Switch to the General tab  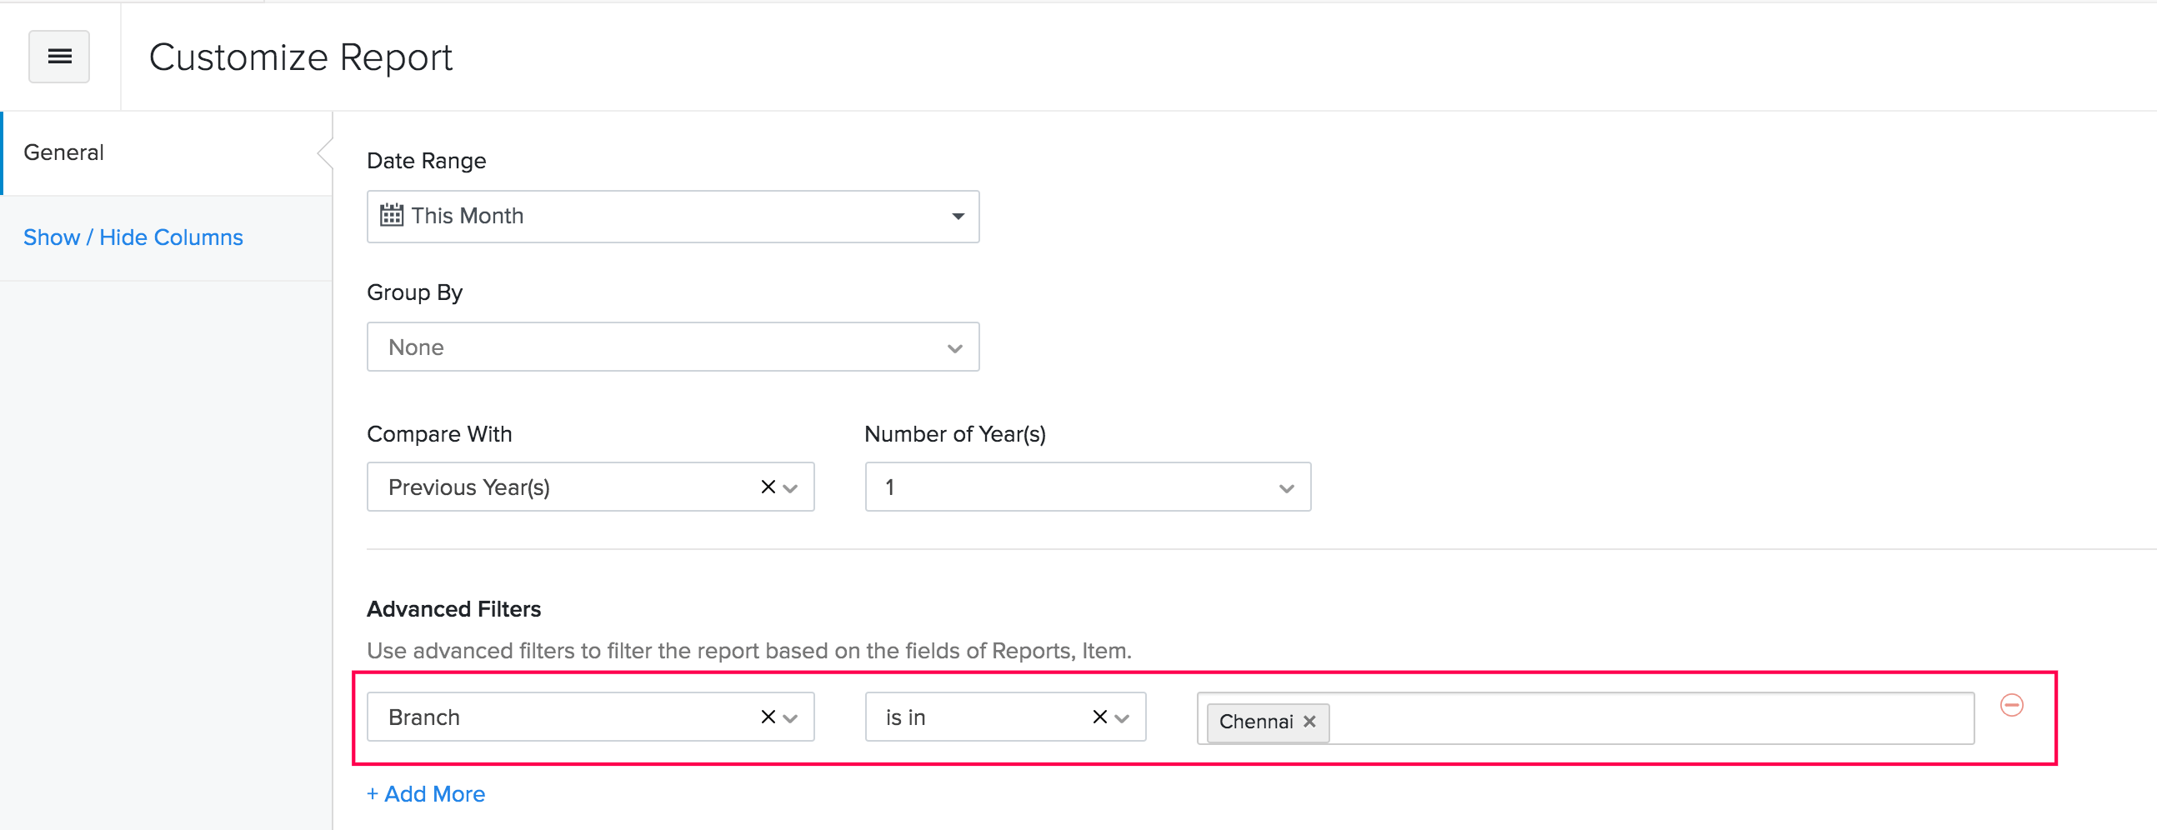[63, 152]
